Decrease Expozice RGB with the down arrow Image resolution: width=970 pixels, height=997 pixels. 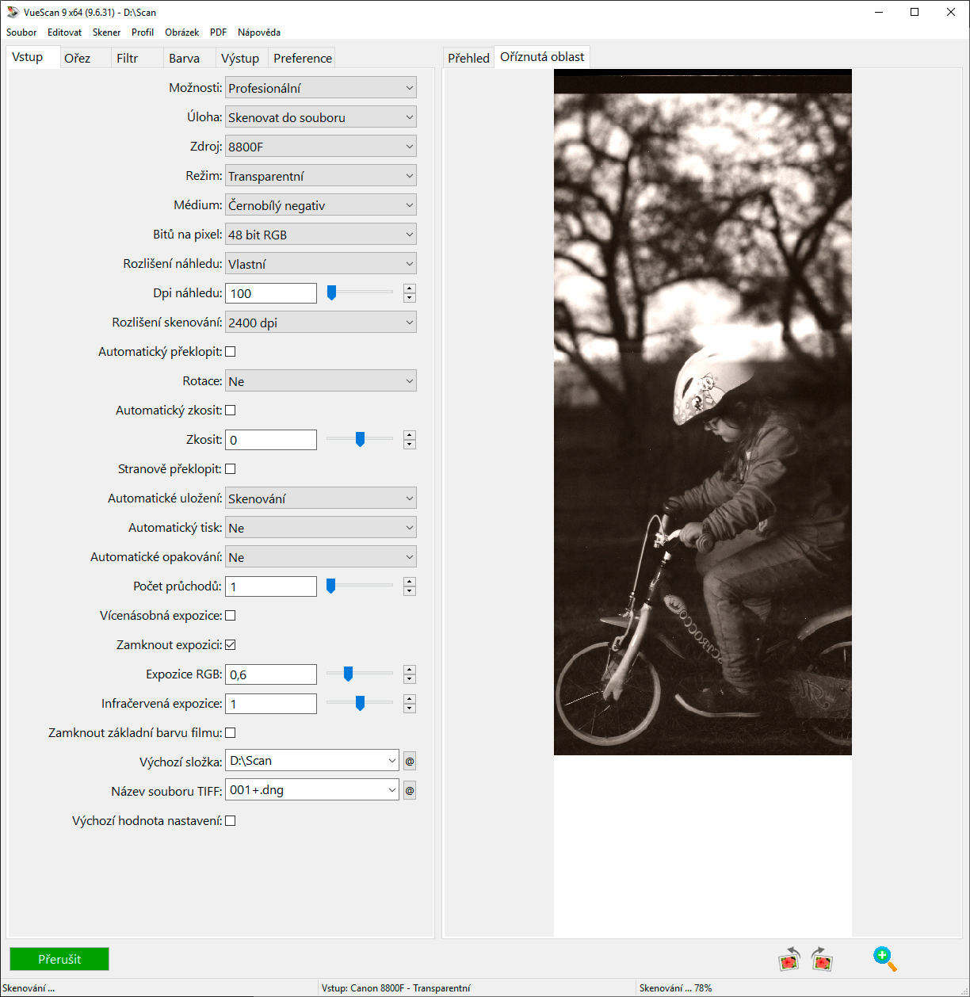point(409,679)
